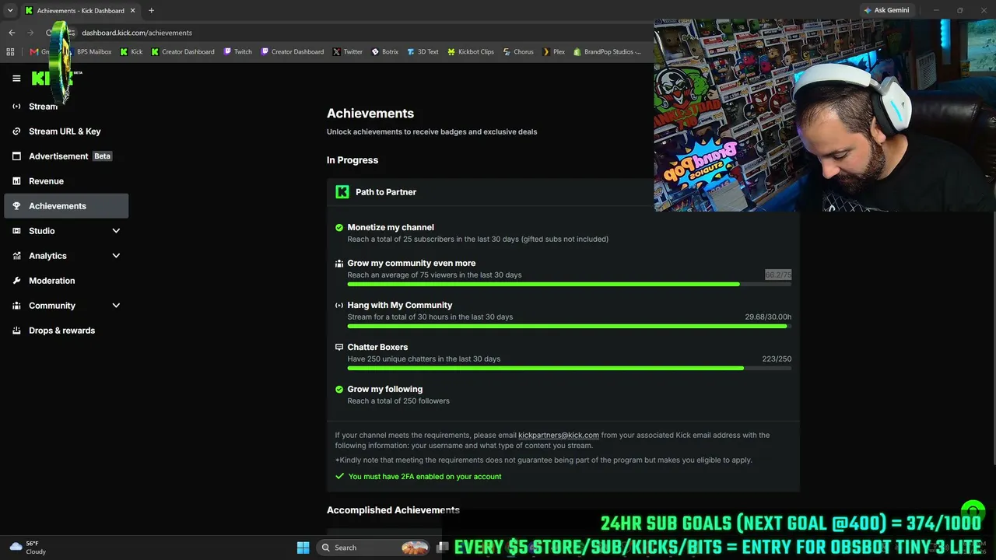Open the 3D Text bookmark
The width and height of the screenshot is (996, 560).
(x=423, y=52)
